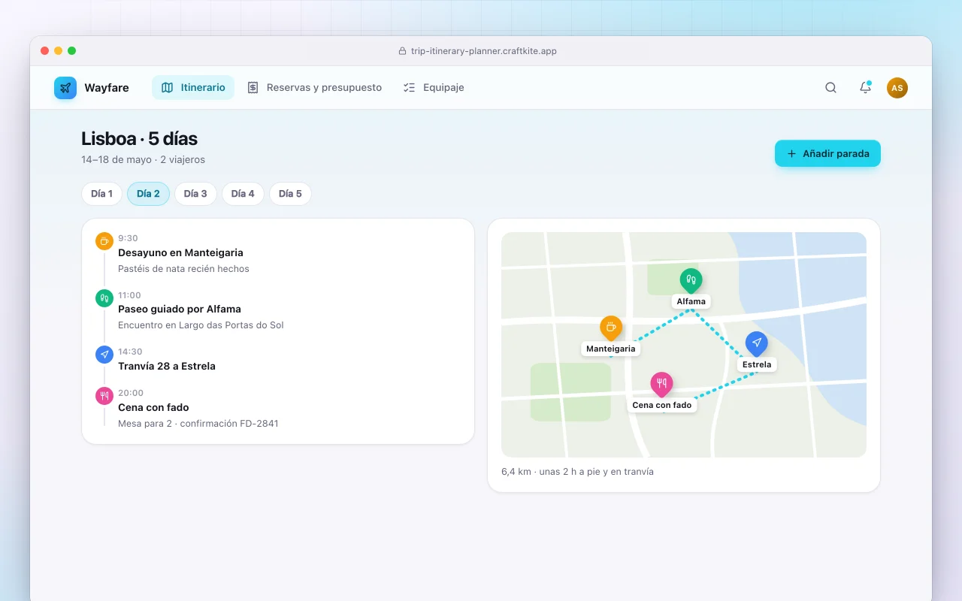Open Reservas y presupuesto tab
The height and width of the screenshot is (601, 962).
tap(314, 88)
